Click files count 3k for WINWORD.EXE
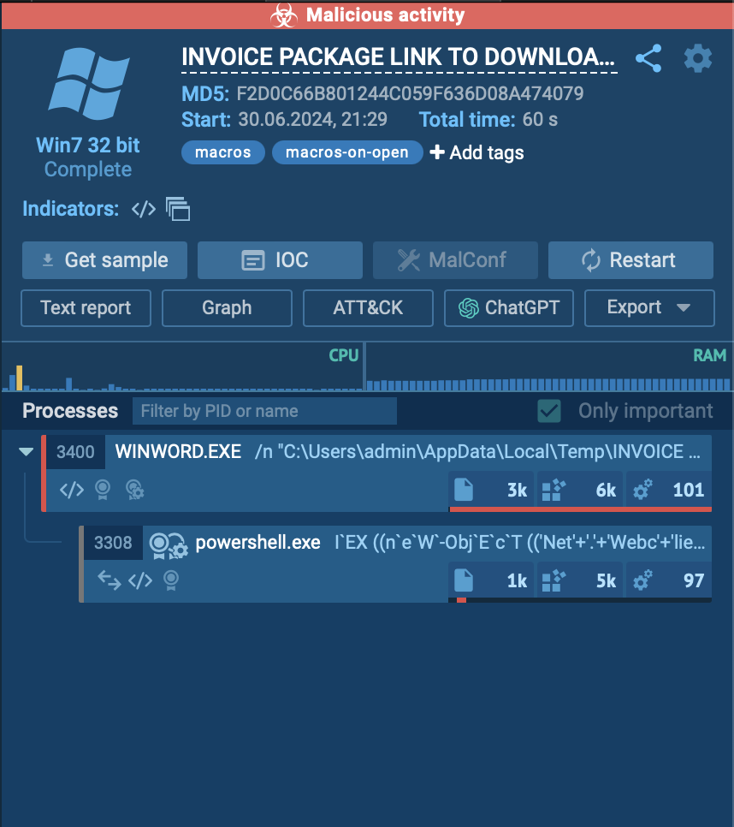 tap(491, 490)
